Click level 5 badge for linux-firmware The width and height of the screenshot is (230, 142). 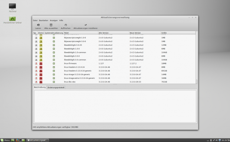coord(41,64)
